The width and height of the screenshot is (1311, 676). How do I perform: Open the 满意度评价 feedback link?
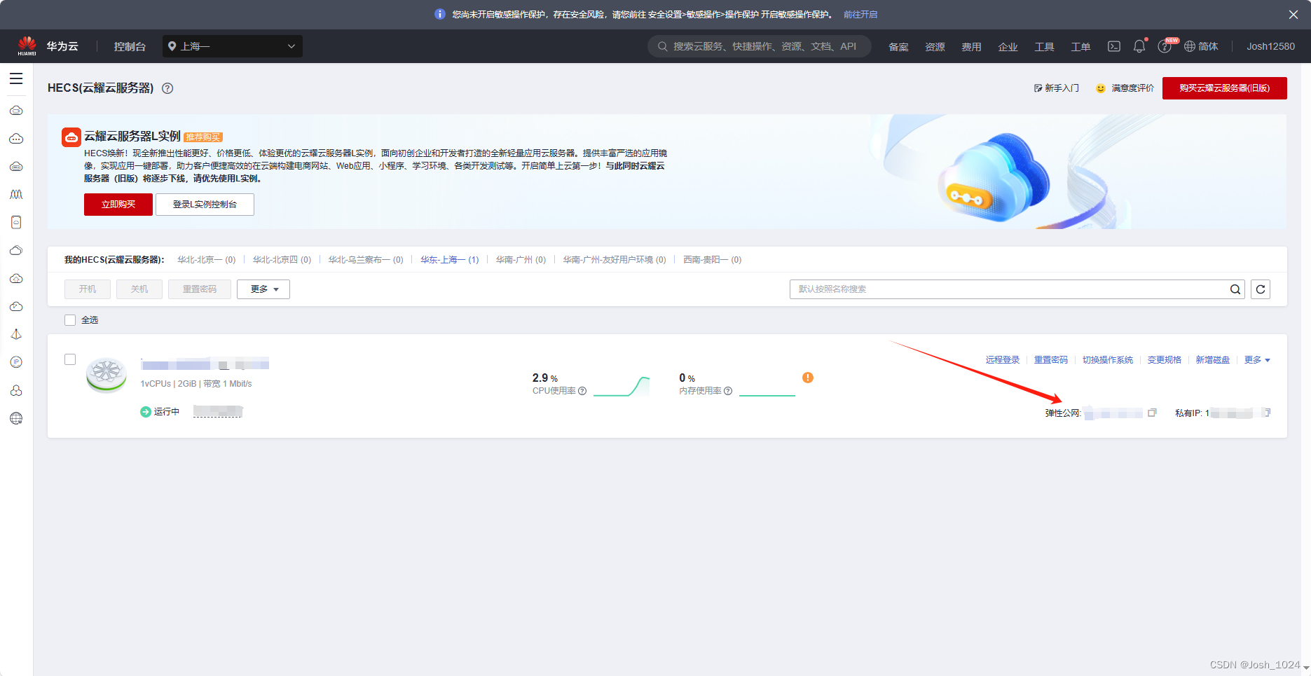click(1125, 88)
